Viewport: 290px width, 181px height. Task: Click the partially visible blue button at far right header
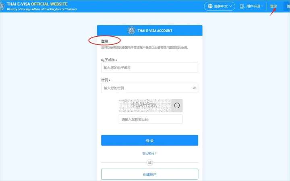[x=287, y=6]
